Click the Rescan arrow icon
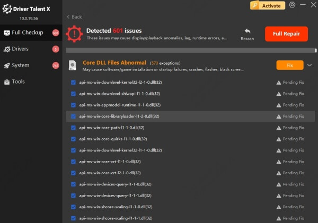 click(248, 31)
